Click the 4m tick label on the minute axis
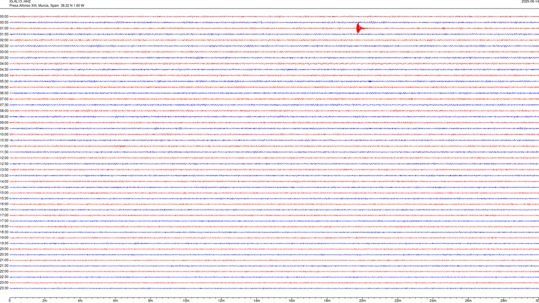Image resolution: width=539 pixels, height=303 pixels. tap(80, 301)
